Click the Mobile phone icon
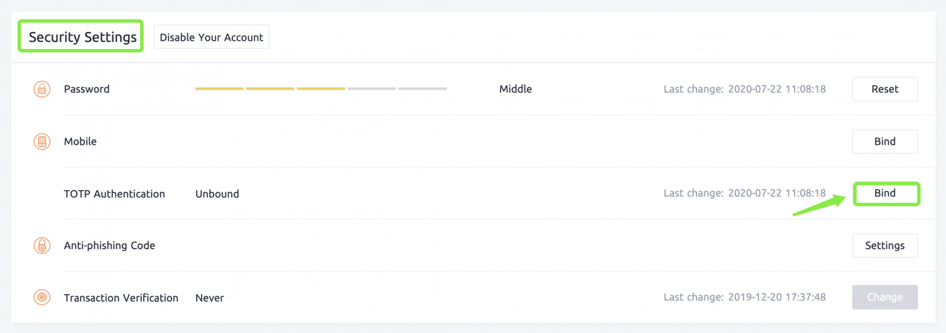This screenshot has width=946, height=333. tap(42, 142)
